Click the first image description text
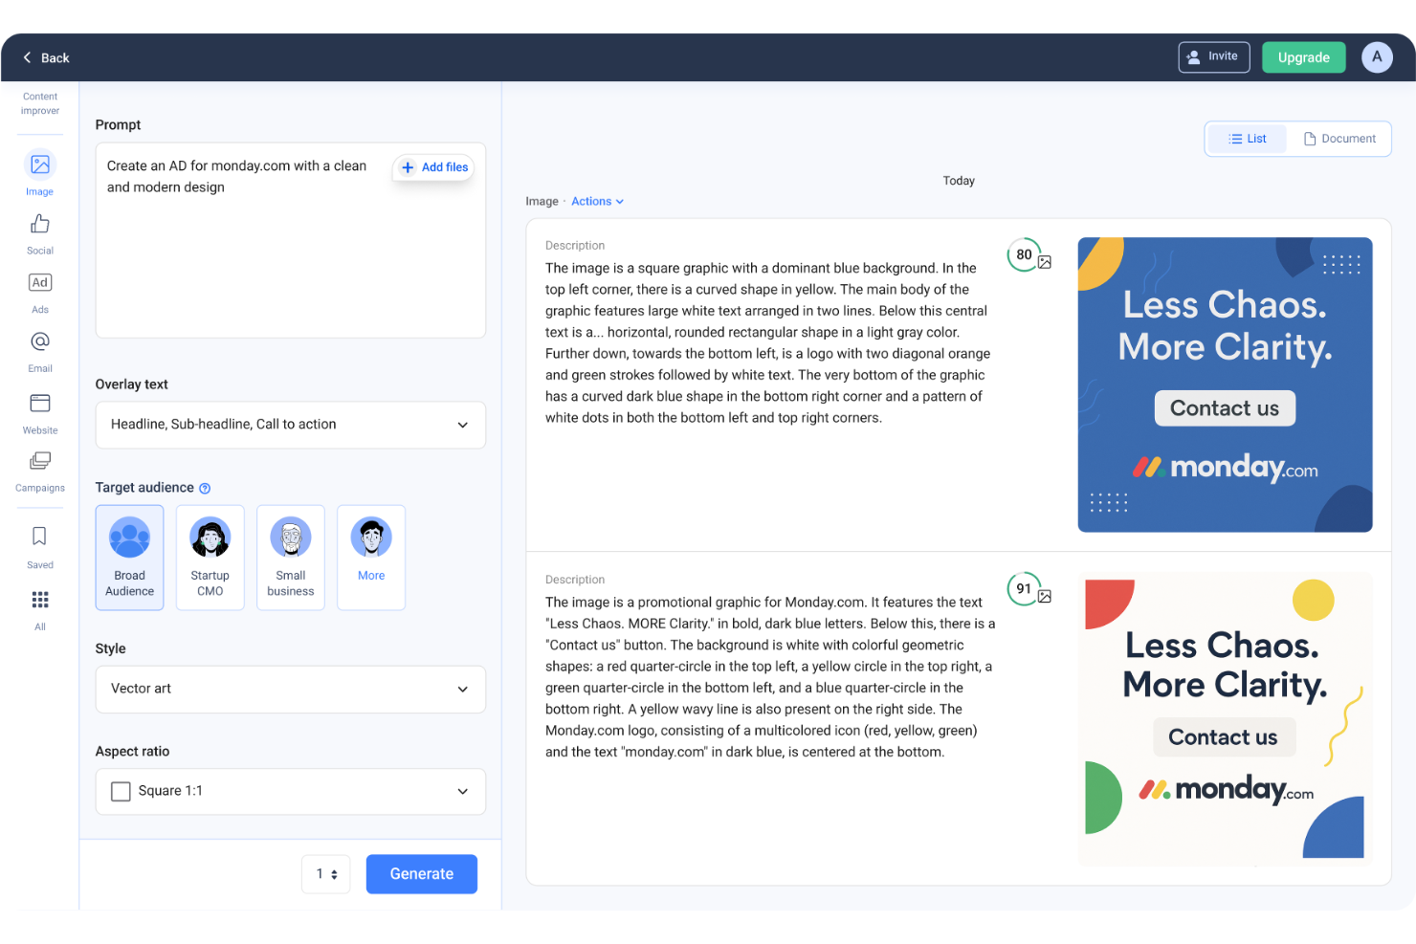This screenshot has width=1416, height=944. tap(768, 343)
